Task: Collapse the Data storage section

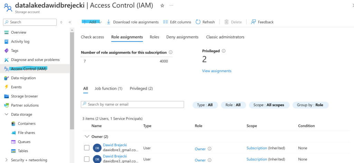Action: 7,115
